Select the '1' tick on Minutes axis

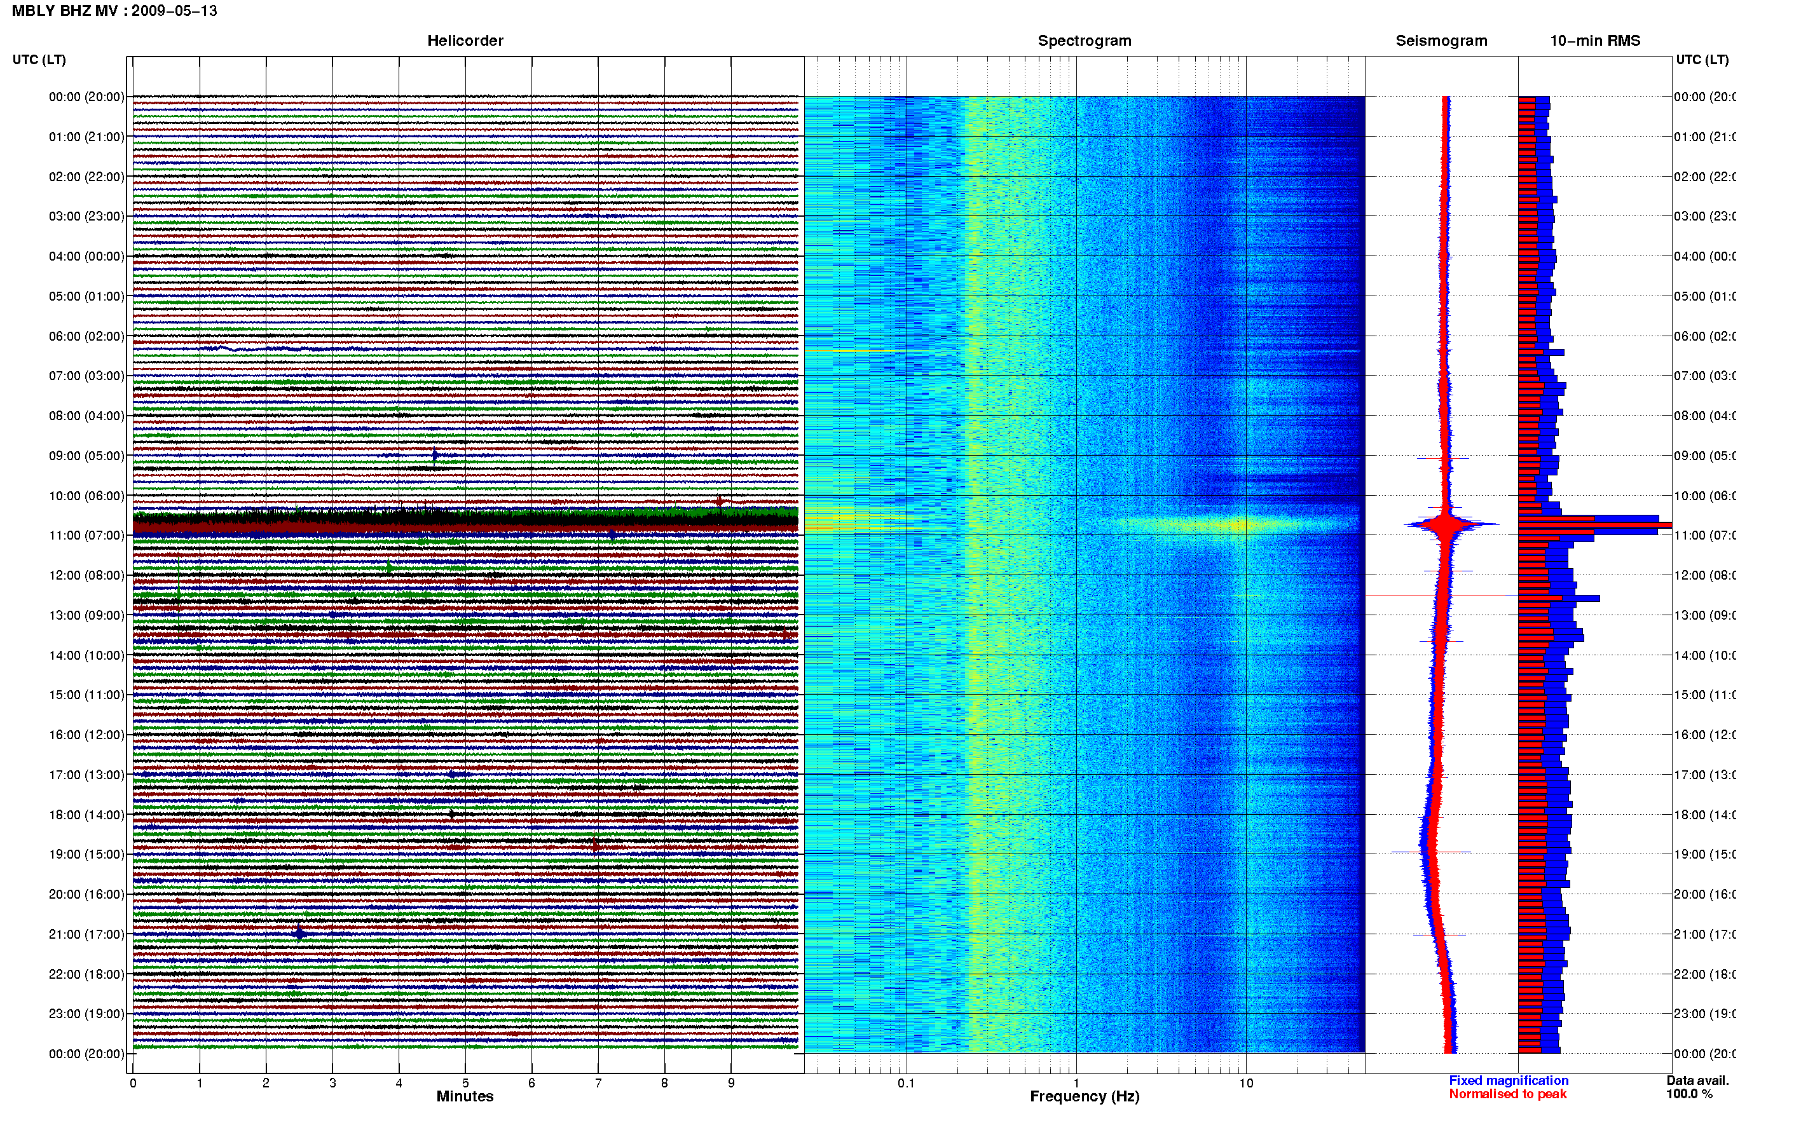tap(200, 1083)
